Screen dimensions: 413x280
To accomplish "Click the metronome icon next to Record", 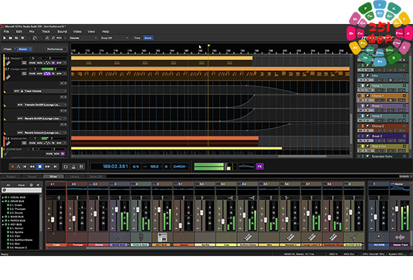I will 19,167.
